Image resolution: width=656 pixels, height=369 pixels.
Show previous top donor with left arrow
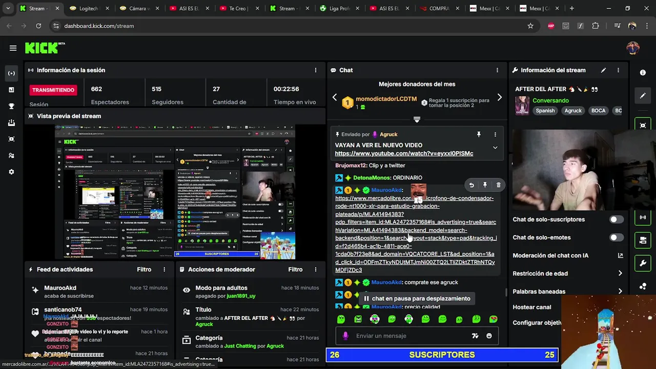click(x=335, y=97)
